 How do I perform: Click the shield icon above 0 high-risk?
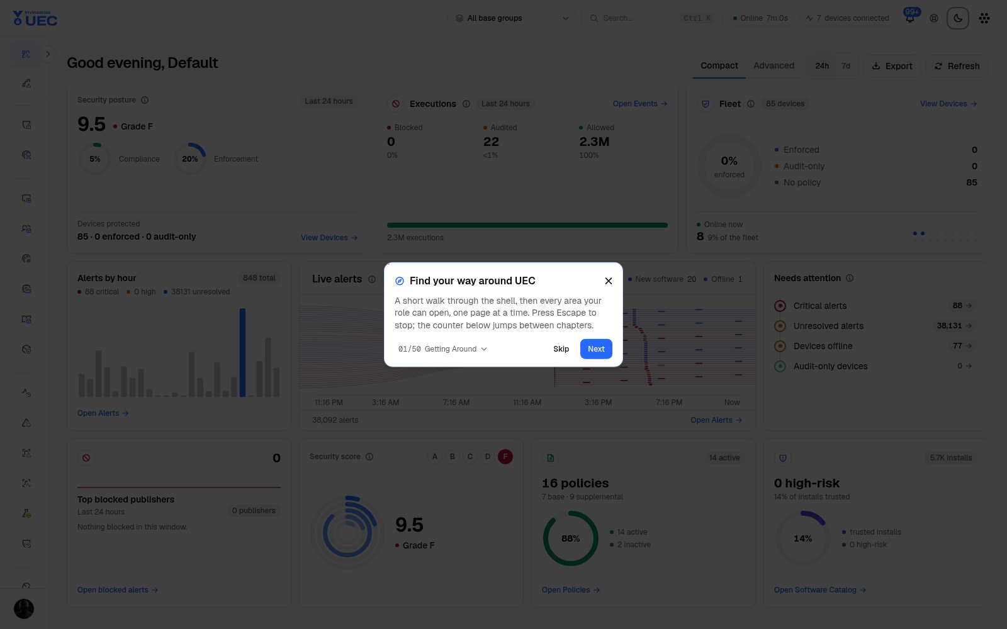coord(783,458)
